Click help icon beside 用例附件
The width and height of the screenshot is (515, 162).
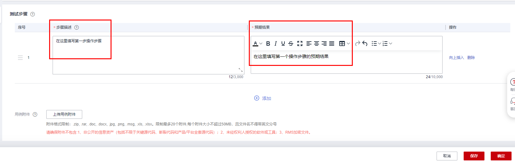(35, 114)
